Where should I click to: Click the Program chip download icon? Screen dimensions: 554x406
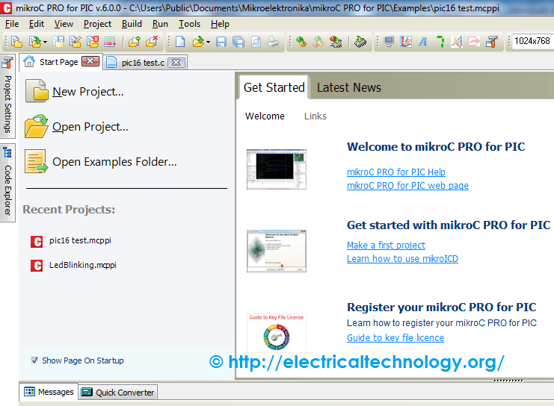(360, 42)
